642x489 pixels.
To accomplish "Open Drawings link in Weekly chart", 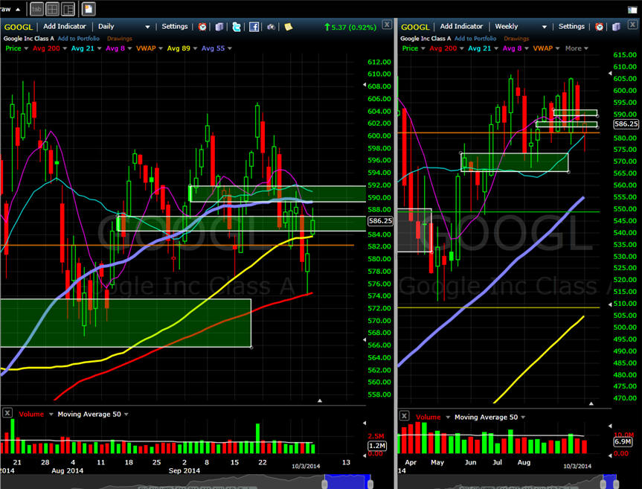I will point(516,39).
